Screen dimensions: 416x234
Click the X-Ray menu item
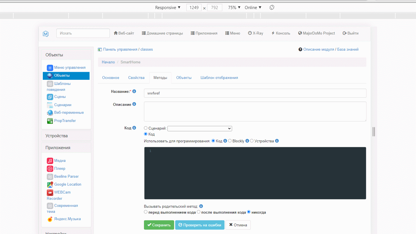pos(255,33)
